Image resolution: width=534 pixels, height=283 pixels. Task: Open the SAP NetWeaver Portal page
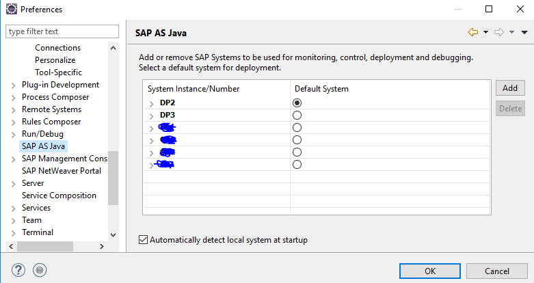[x=62, y=171]
